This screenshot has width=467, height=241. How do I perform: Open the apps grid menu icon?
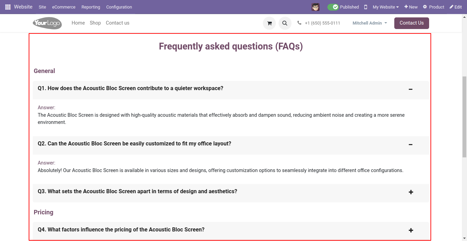8,7
